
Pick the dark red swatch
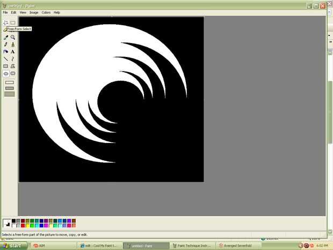coord(23,220)
